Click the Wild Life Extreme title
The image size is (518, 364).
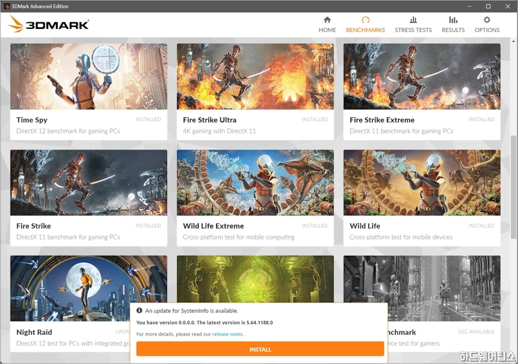(x=213, y=226)
